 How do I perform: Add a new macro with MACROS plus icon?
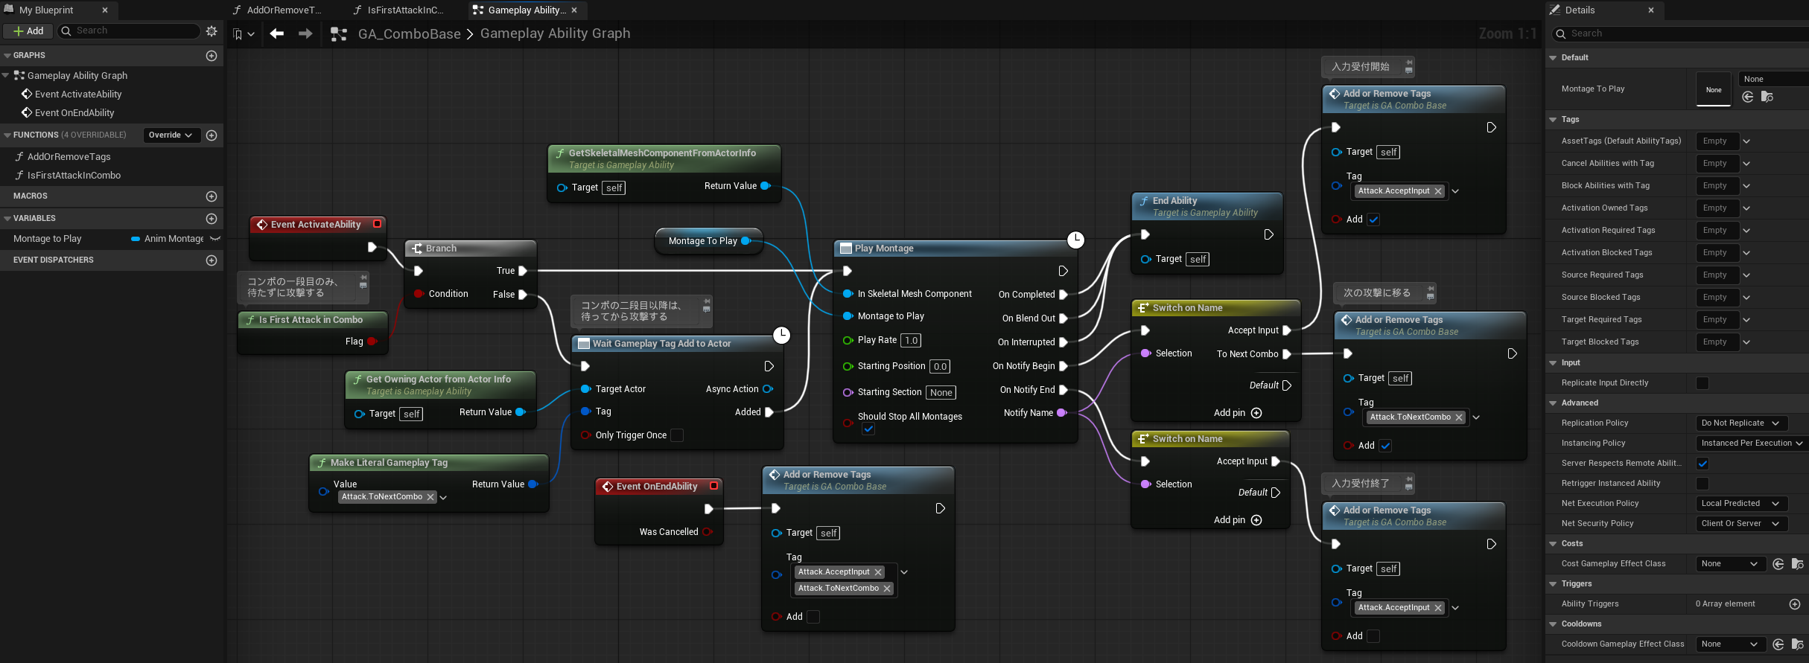(x=212, y=196)
